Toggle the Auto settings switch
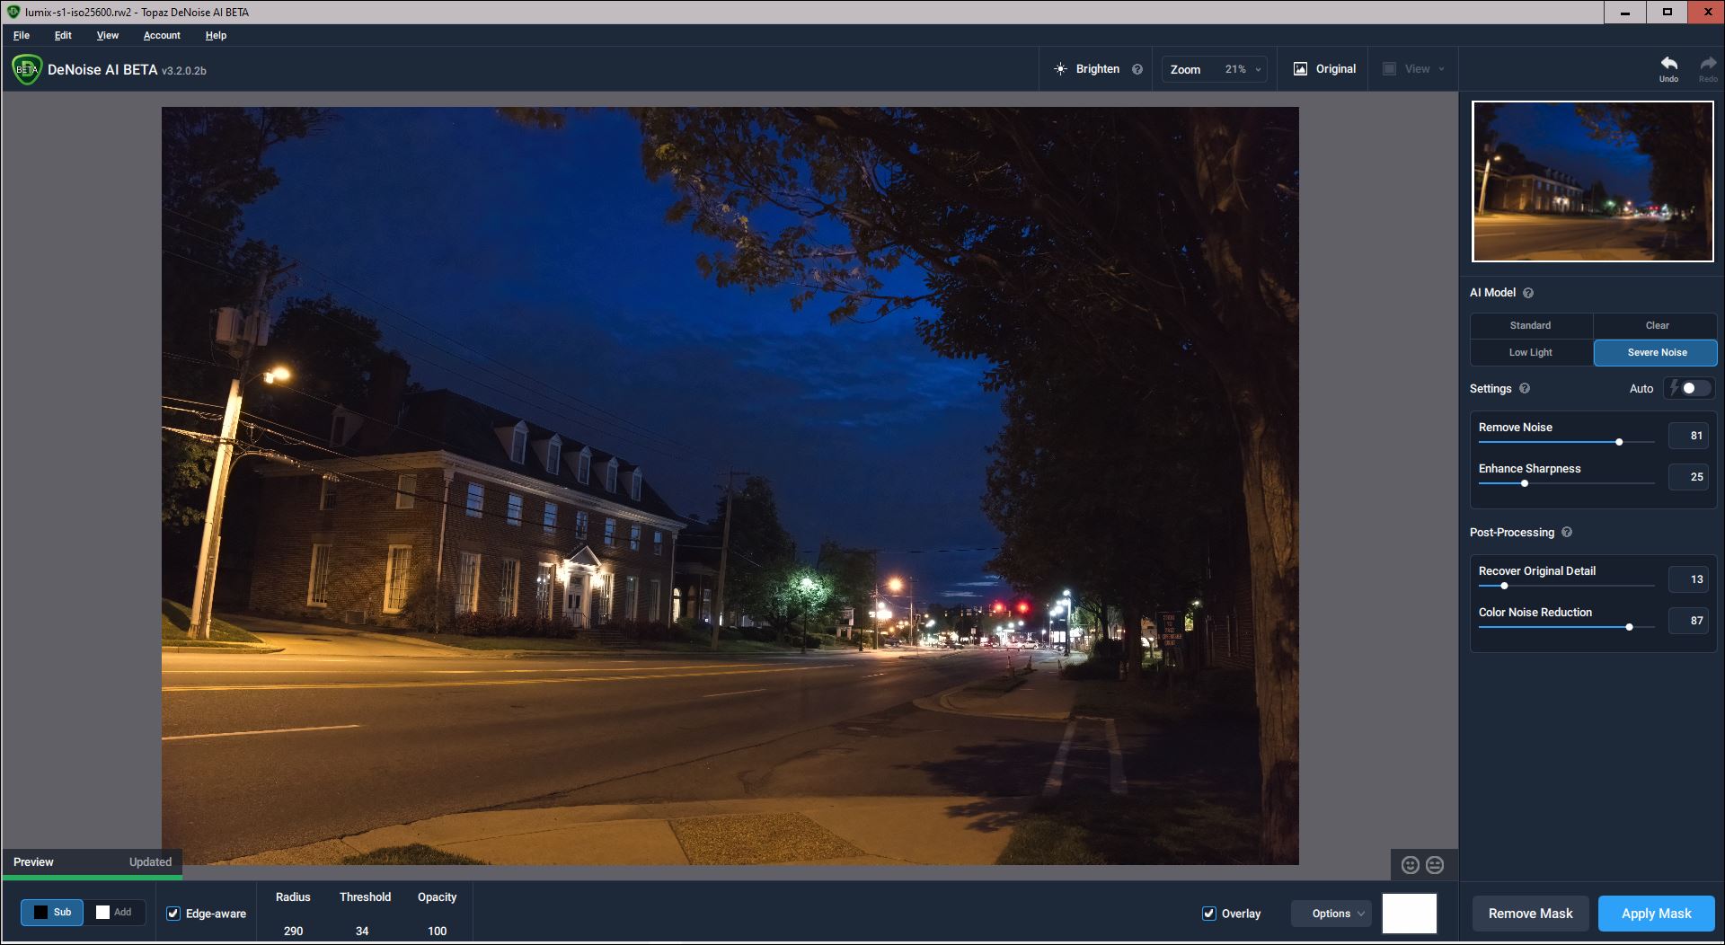Screen dimensions: 1725x945 coord(1690,389)
